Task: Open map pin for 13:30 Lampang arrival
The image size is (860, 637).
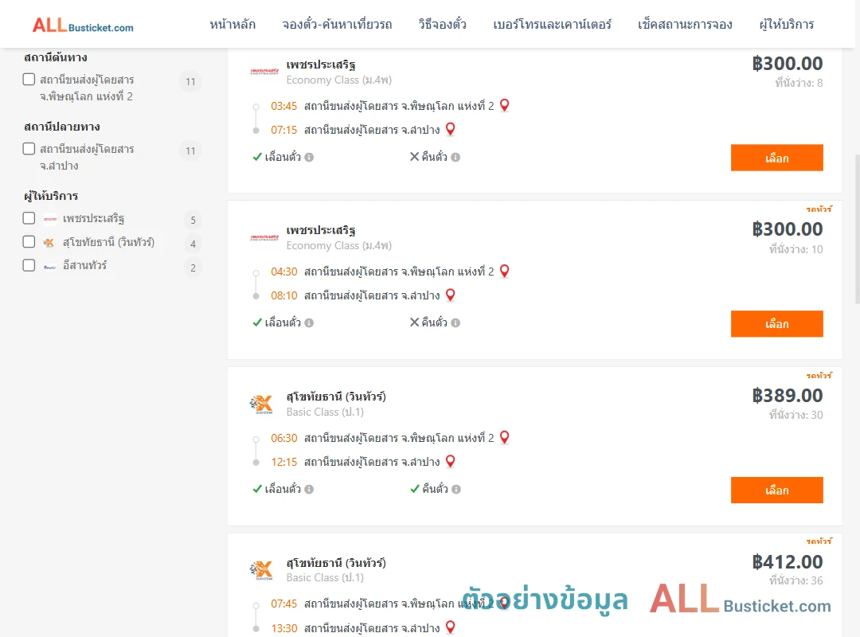Action: tap(450, 627)
